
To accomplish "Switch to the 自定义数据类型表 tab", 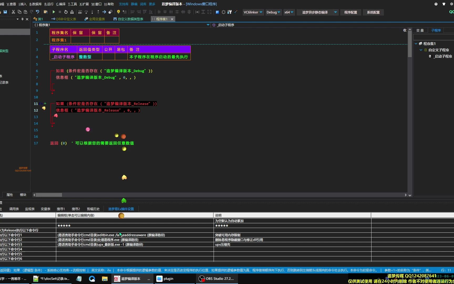I will 128,19.
